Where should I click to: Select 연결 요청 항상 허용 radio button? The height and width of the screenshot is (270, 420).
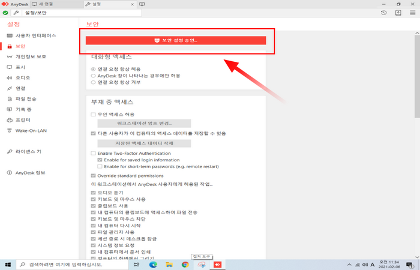point(93,69)
